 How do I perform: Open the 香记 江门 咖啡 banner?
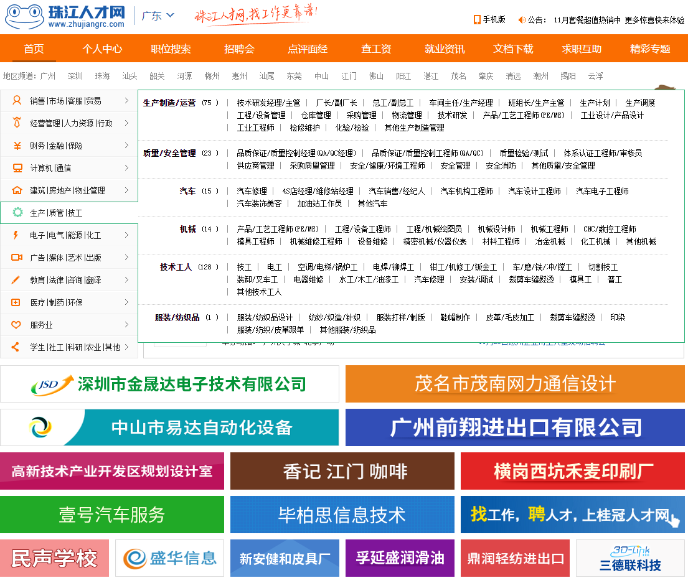tap(342, 471)
